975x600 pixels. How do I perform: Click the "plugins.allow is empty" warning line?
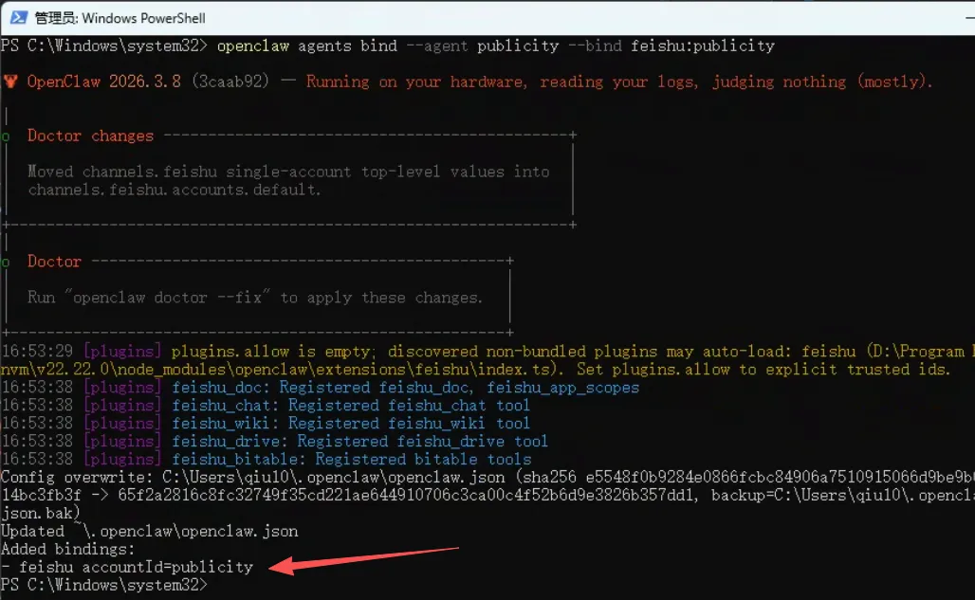coord(487,352)
